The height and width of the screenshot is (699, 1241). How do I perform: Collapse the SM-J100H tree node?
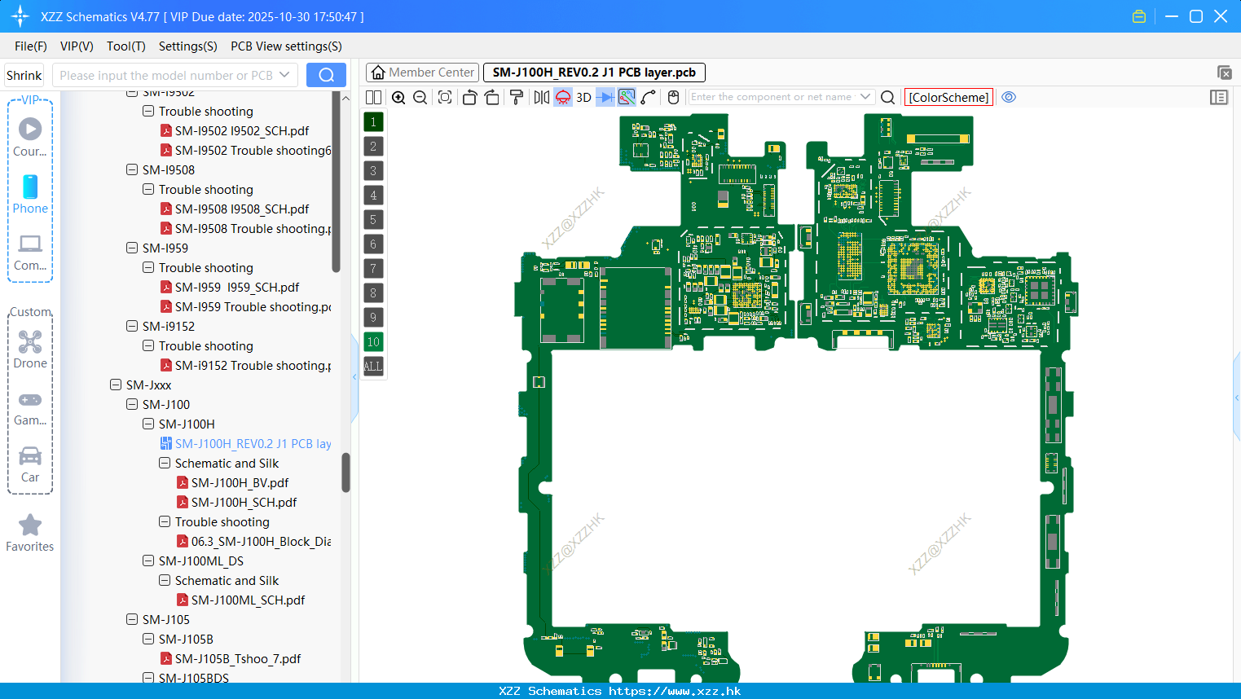coord(148,424)
